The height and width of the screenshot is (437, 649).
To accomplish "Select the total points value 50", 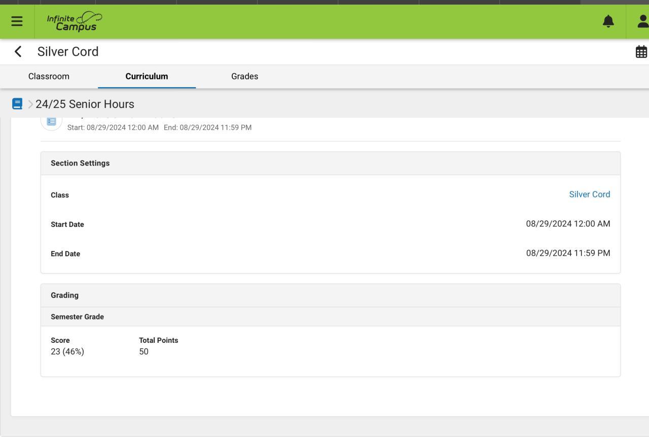I will point(143,351).
